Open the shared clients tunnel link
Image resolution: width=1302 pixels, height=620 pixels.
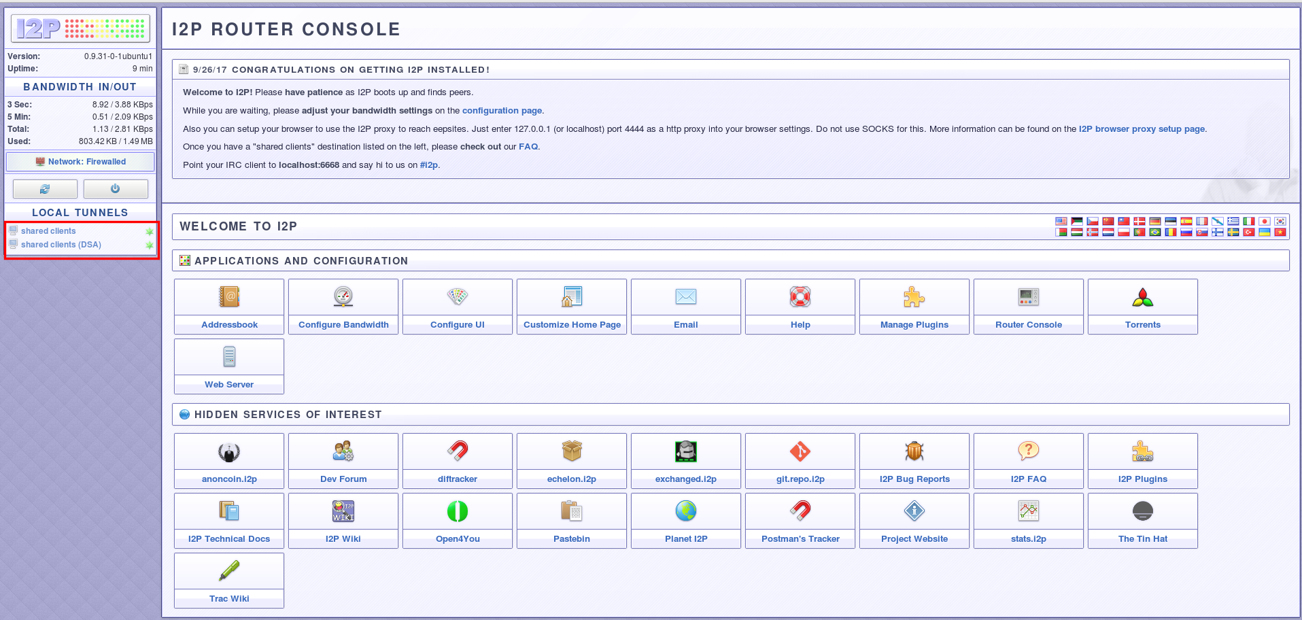pyautogui.click(x=48, y=231)
